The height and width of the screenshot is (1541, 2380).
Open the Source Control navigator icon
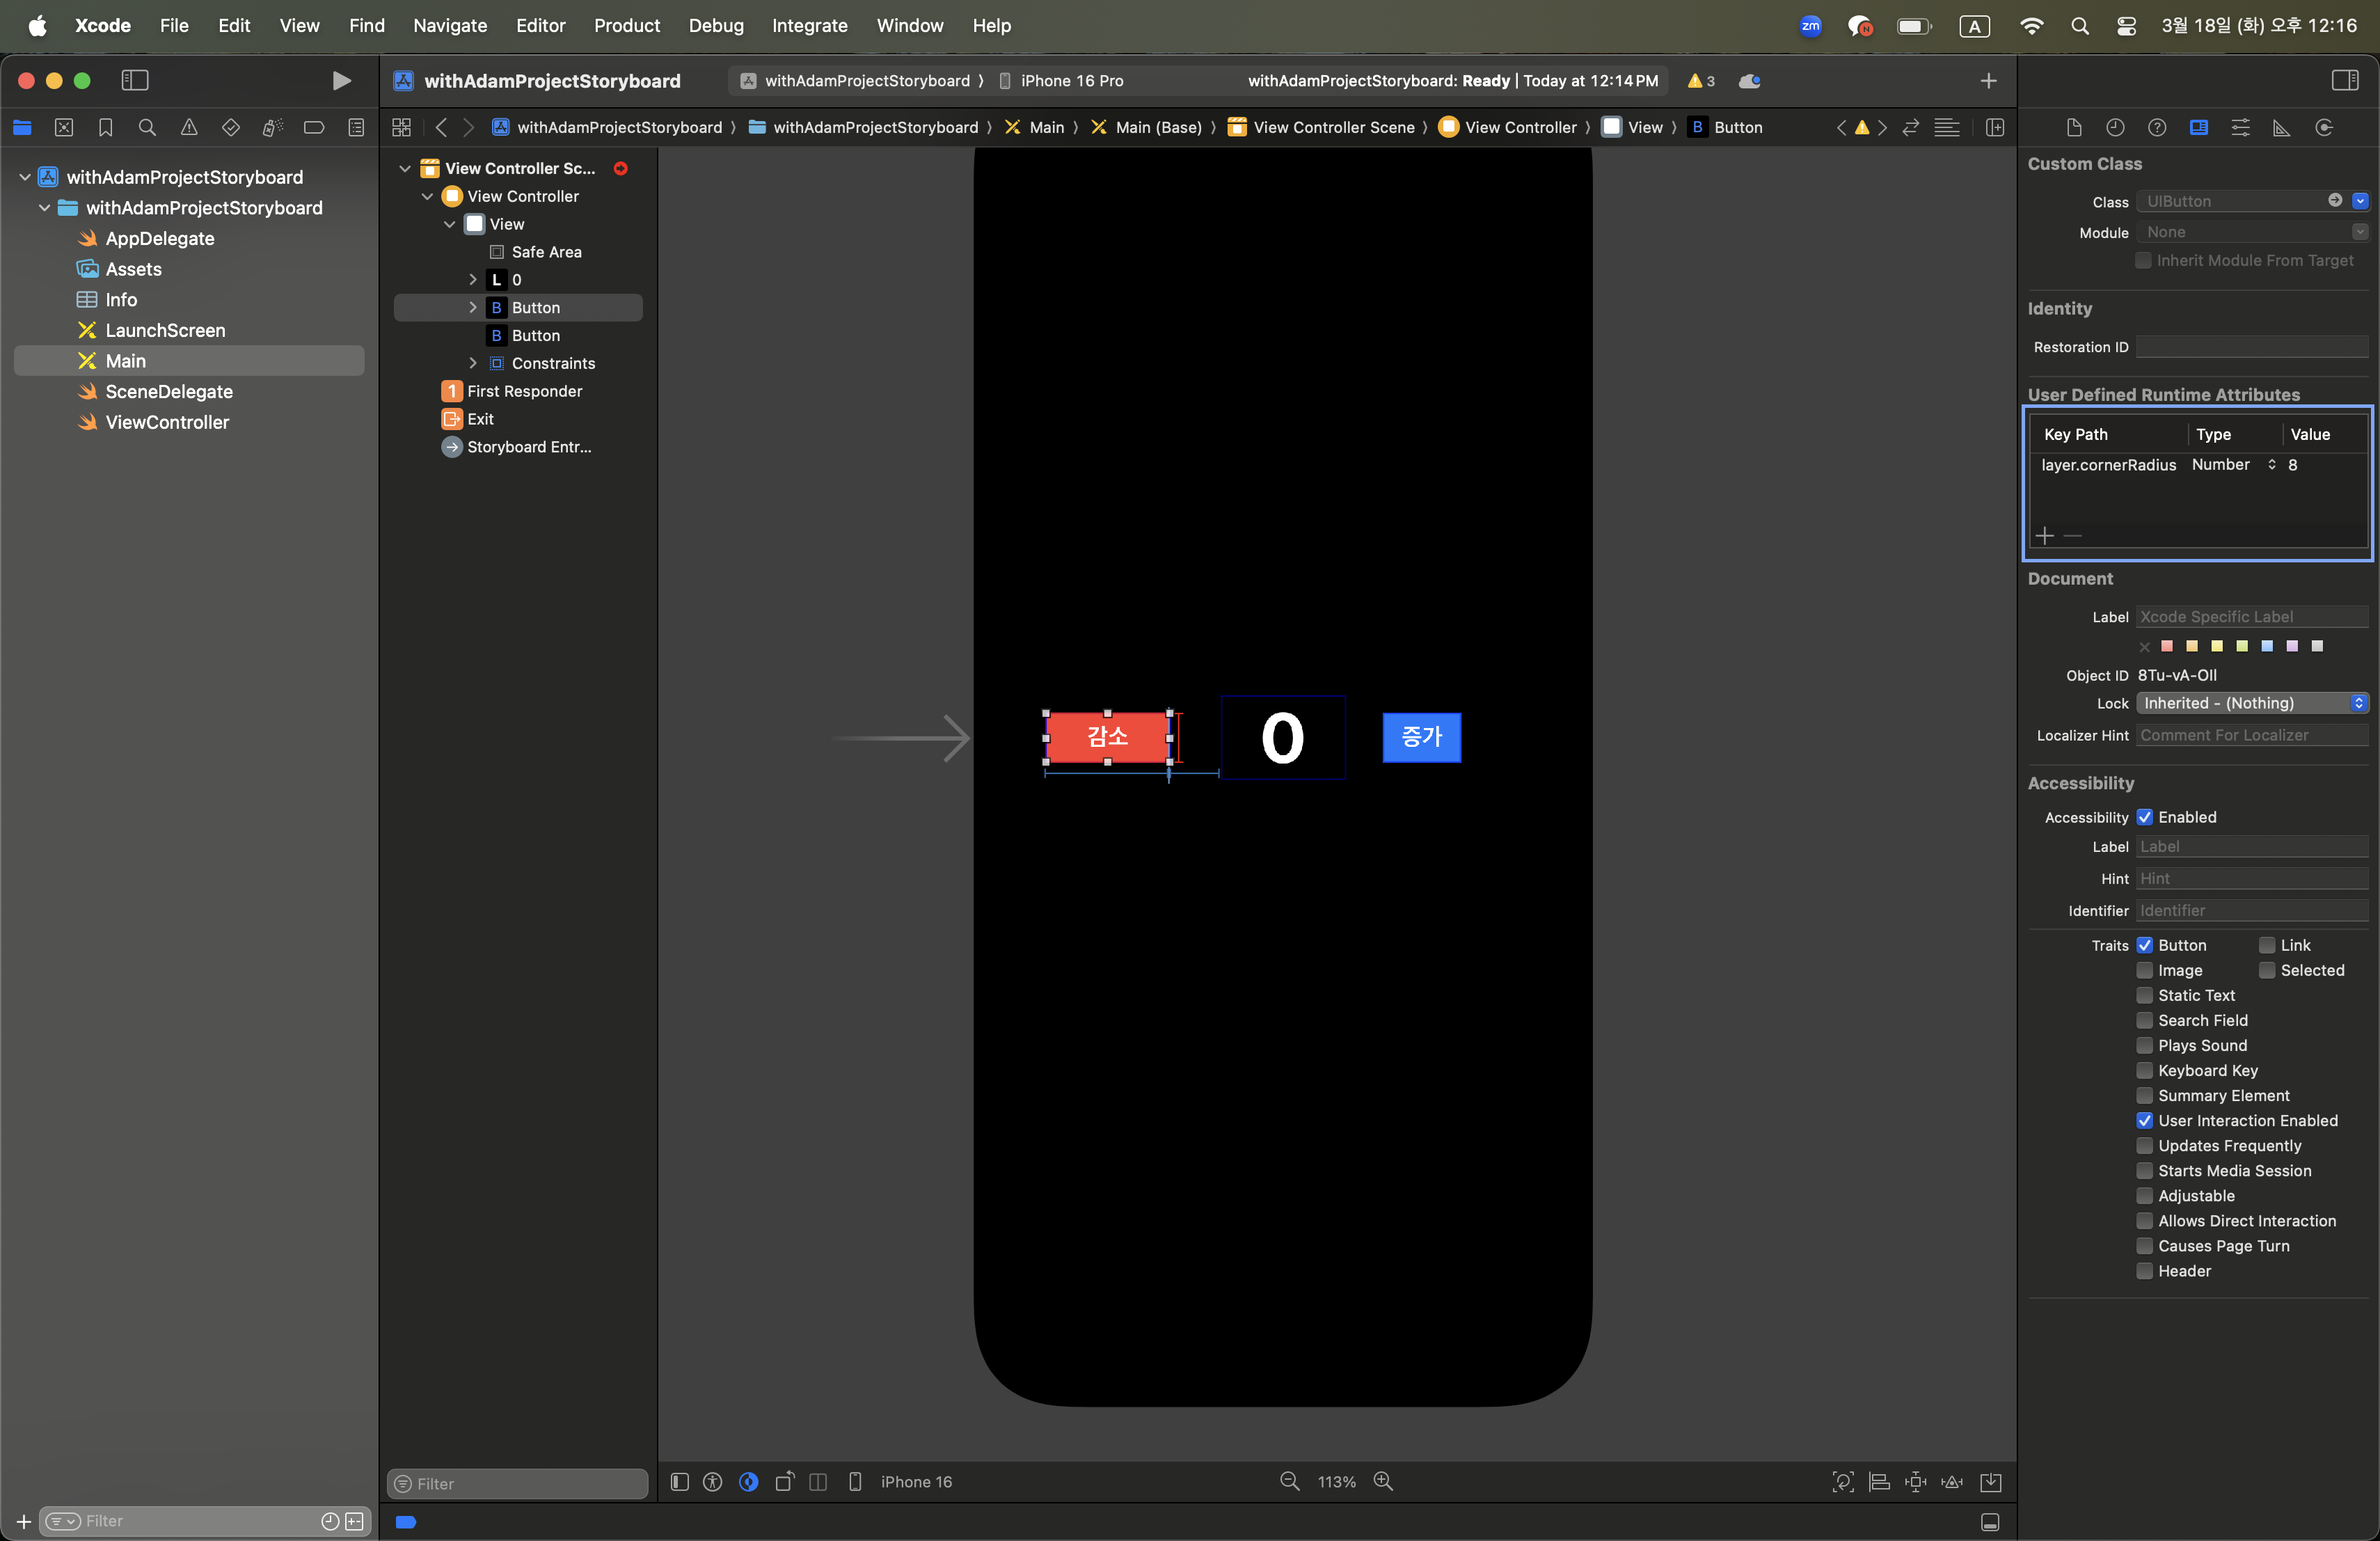tap(64, 127)
